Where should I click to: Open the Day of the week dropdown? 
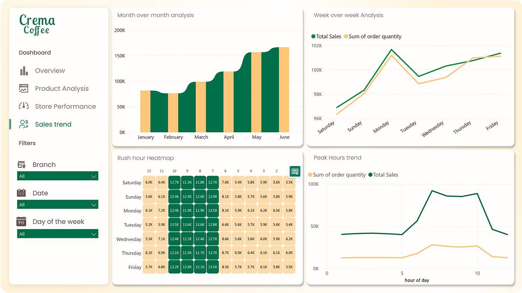tap(57, 234)
